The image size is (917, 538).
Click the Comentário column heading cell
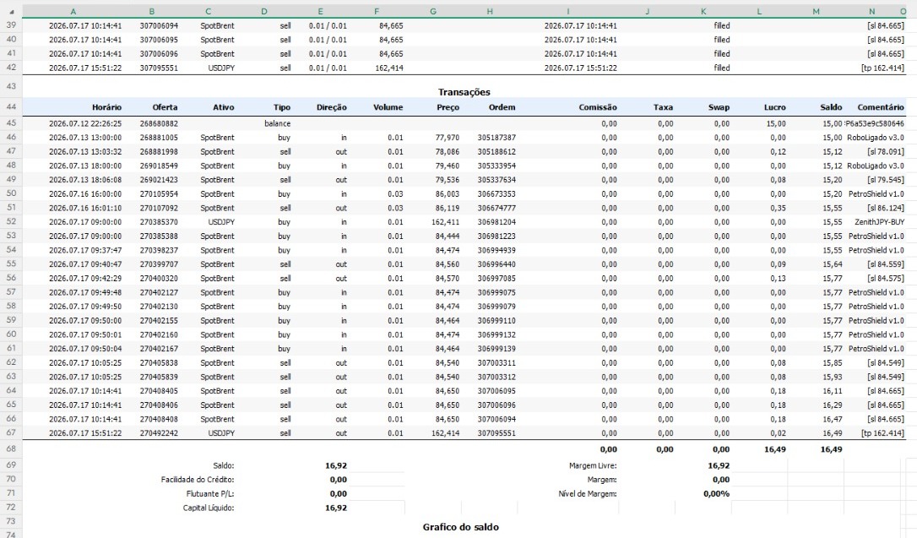880,107
